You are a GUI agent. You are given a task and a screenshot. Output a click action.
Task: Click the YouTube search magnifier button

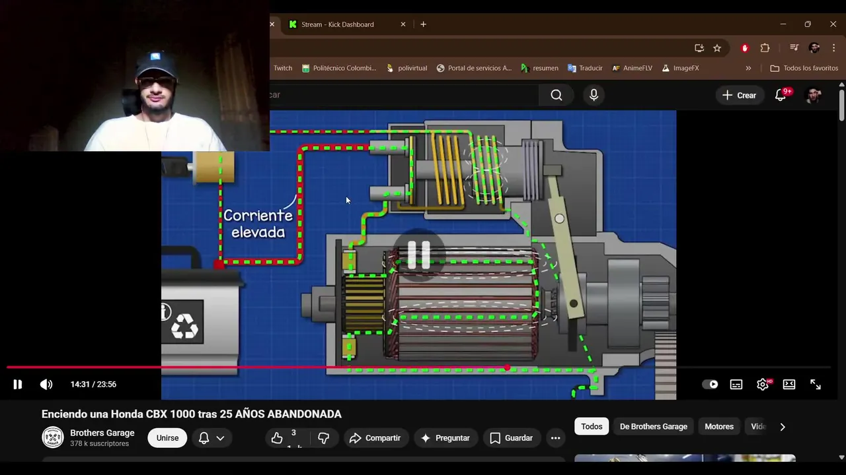tap(557, 95)
